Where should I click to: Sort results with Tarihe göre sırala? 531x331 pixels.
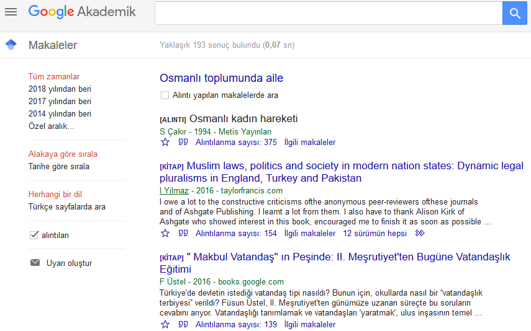coord(58,167)
